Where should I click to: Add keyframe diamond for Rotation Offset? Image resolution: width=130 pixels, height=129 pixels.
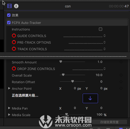[x=121, y=82]
